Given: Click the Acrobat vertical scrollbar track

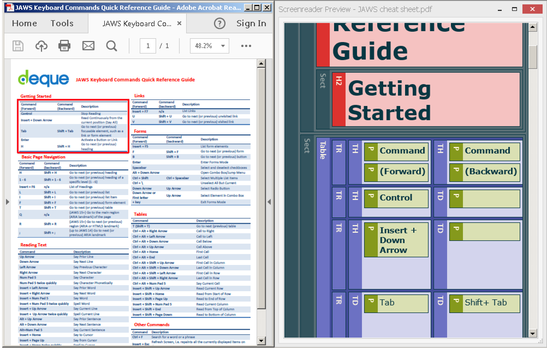Looking at the screenshot, I should click(x=261, y=323).
